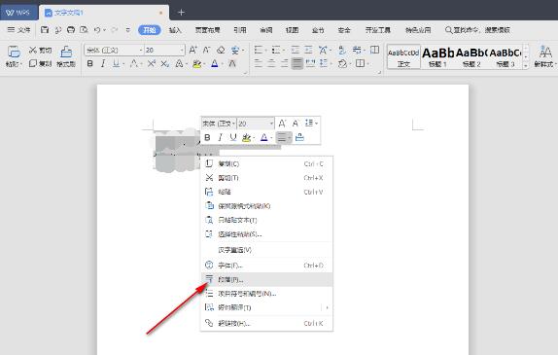Click the command search box in the ribbon bar
This screenshot has height=355, width=558.
click(477, 30)
